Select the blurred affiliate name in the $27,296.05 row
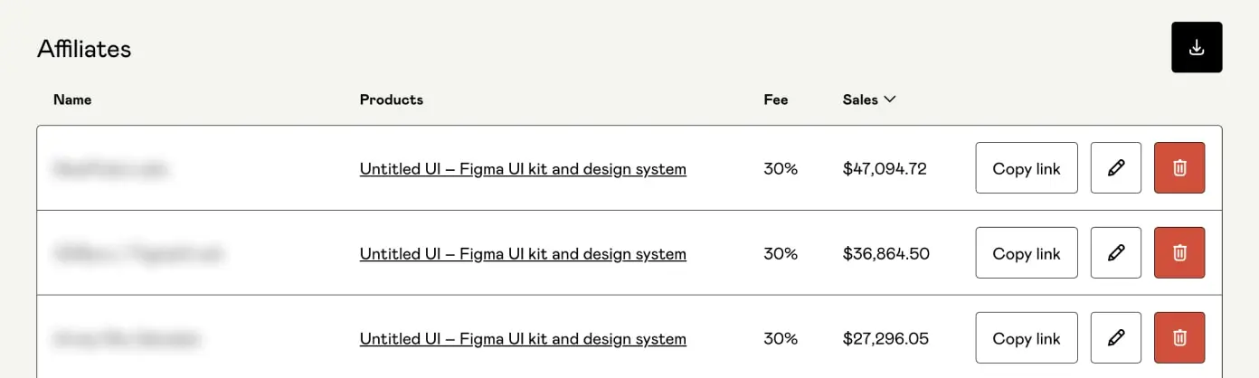Image resolution: width=1259 pixels, height=378 pixels. [x=127, y=339]
